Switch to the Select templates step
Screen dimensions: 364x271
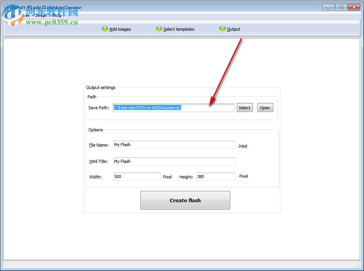(178, 29)
